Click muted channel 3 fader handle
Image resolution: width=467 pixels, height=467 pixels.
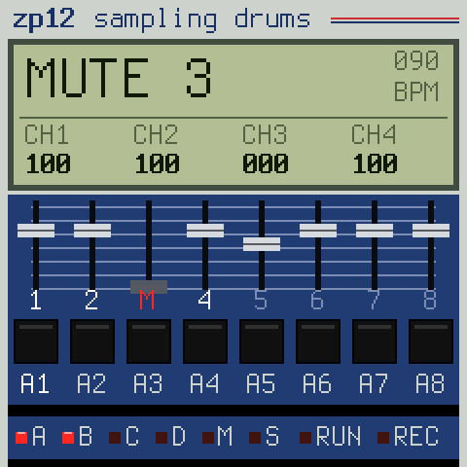[x=149, y=287]
